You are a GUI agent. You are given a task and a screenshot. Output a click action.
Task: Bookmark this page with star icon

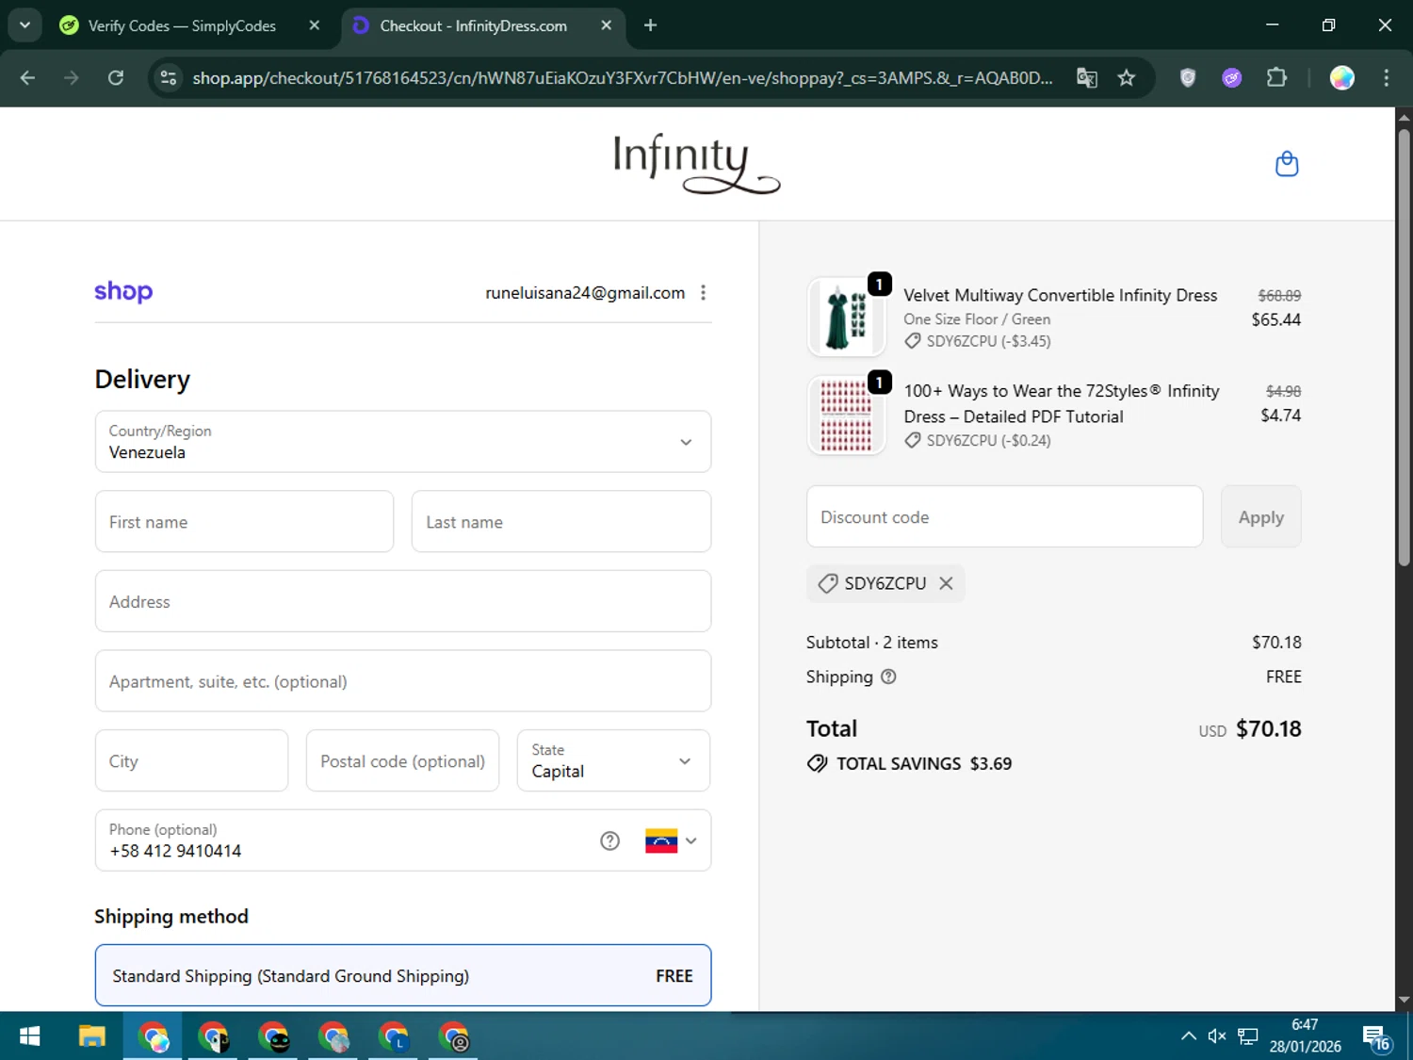[1127, 78]
